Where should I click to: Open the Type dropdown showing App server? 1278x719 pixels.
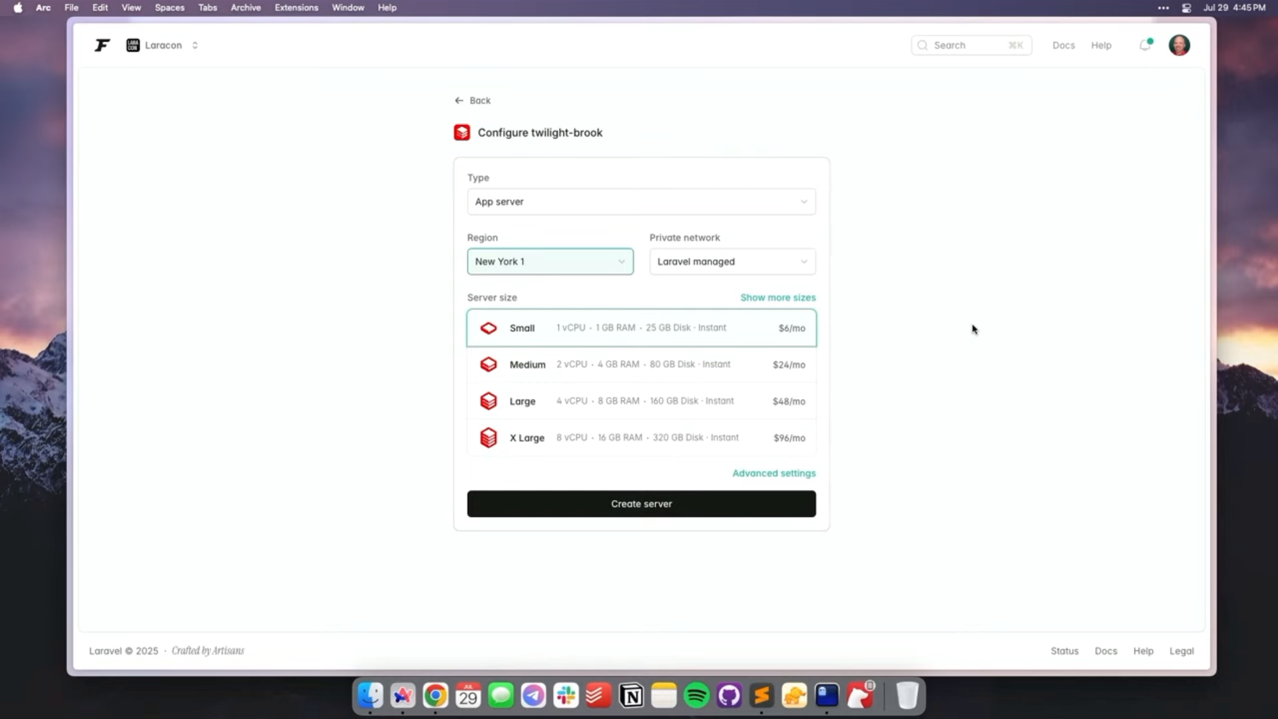(x=641, y=202)
